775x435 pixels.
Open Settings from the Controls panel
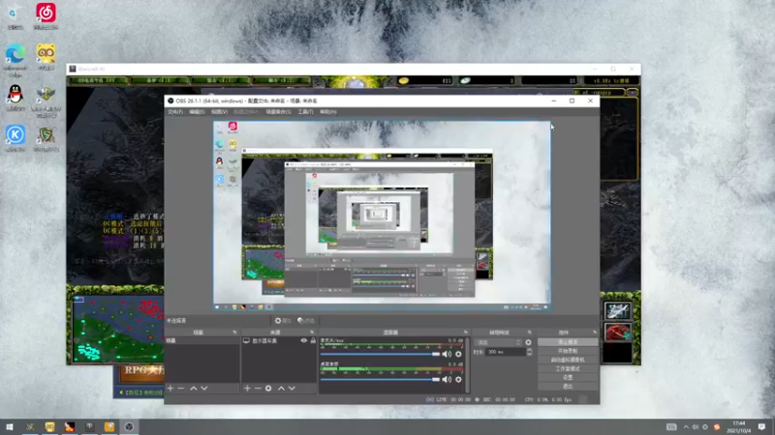[x=568, y=377]
